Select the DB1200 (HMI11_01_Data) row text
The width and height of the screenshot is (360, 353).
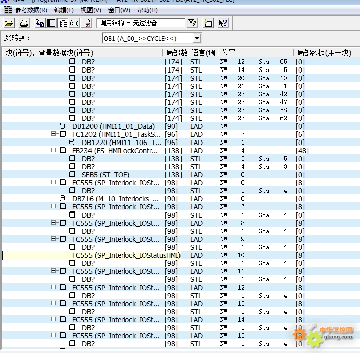point(114,126)
